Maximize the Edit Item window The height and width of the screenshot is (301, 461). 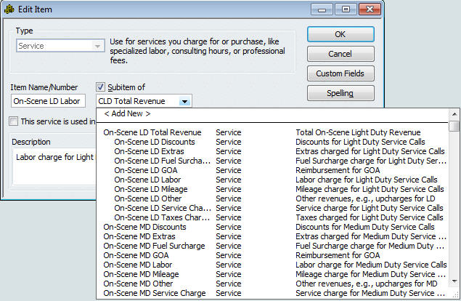tap(346, 8)
